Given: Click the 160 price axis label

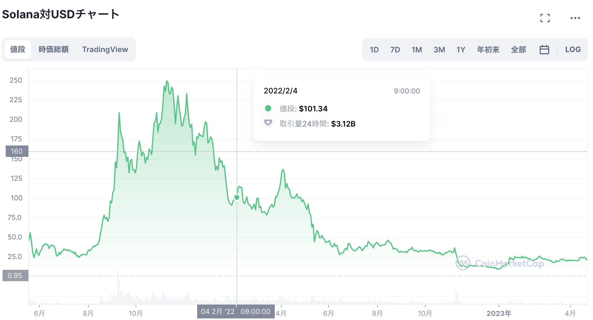Looking at the screenshot, I should click(x=17, y=151).
